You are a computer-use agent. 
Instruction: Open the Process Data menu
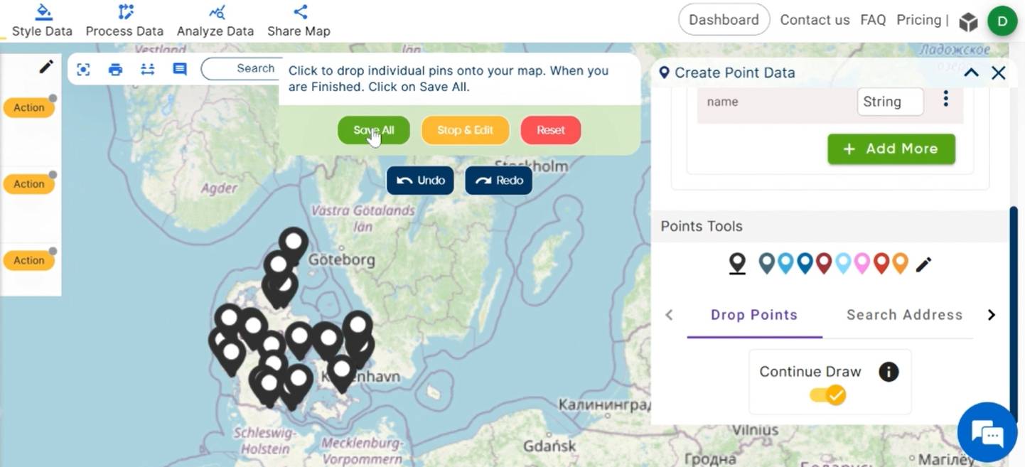click(124, 21)
